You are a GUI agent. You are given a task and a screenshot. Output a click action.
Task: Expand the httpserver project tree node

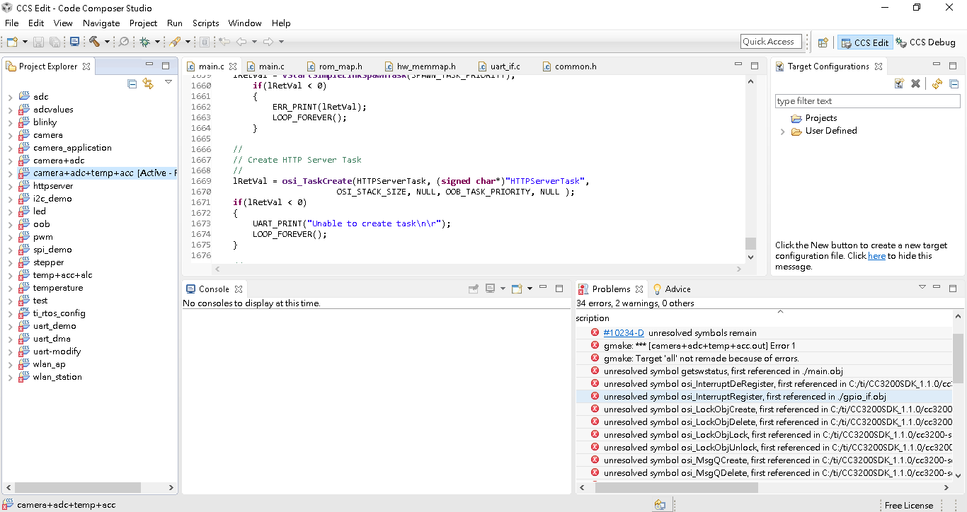tap(10, 187)
